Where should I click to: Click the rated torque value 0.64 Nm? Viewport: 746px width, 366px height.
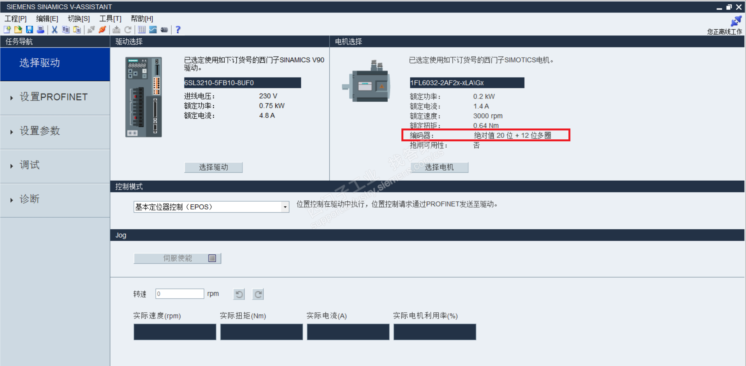pyautogui.click(x=486, y=126)
